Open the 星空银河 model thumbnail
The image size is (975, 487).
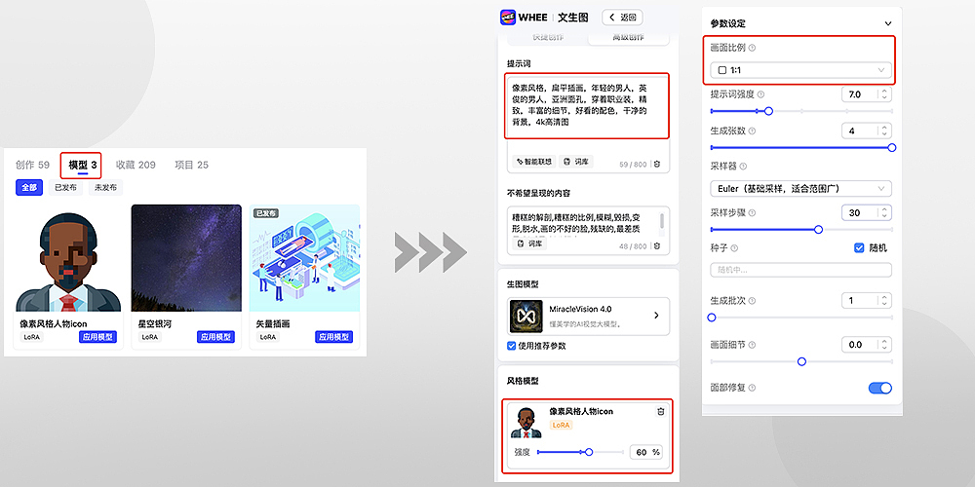pos(186,258)
